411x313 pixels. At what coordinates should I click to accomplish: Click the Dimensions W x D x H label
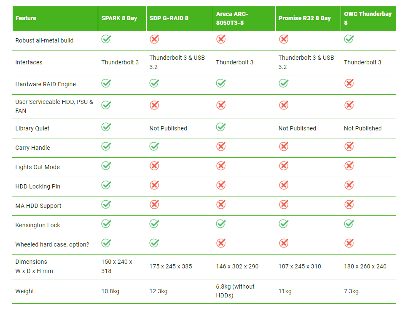tap(34, 266)
